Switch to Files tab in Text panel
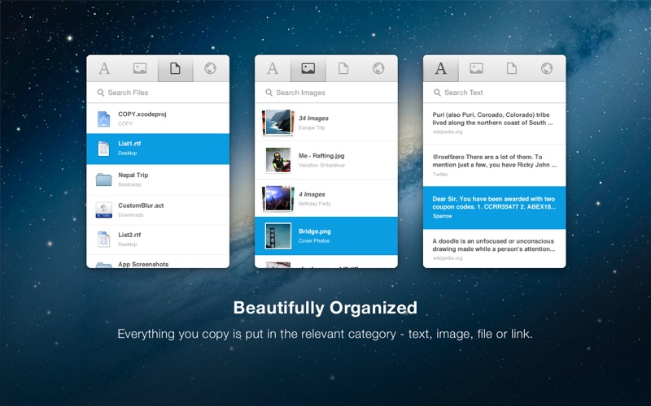 point(512,68)
